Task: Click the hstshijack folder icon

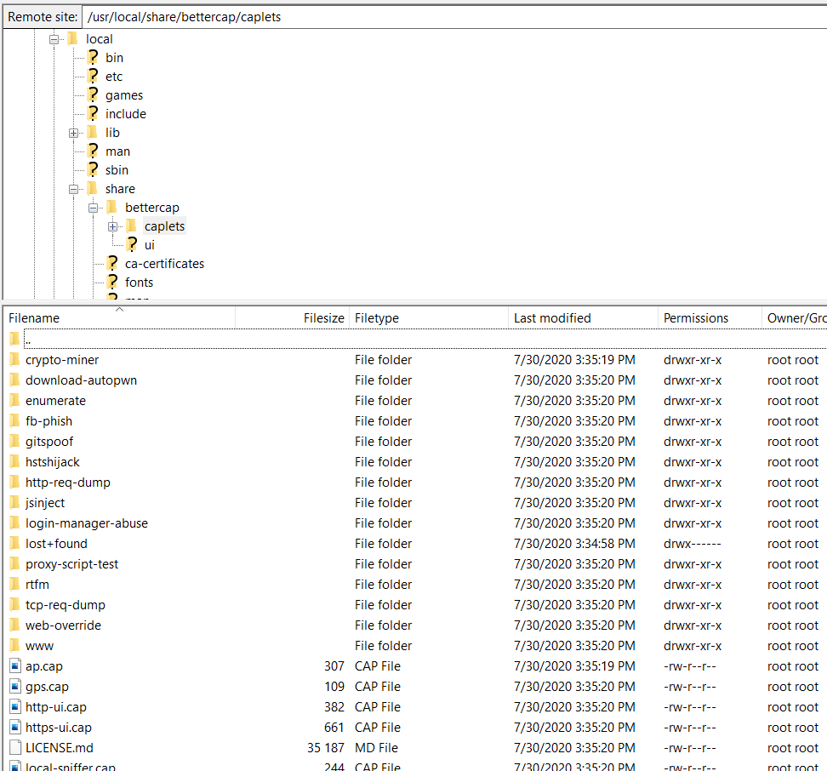Action: coord(14,462)
